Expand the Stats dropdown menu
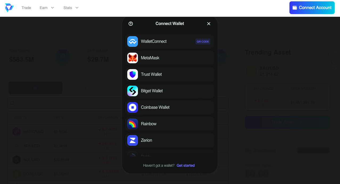340x184 pixels. coord(71,8)
